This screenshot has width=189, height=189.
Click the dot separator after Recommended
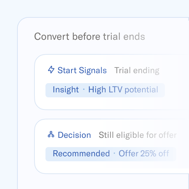[x=114, y=153]
